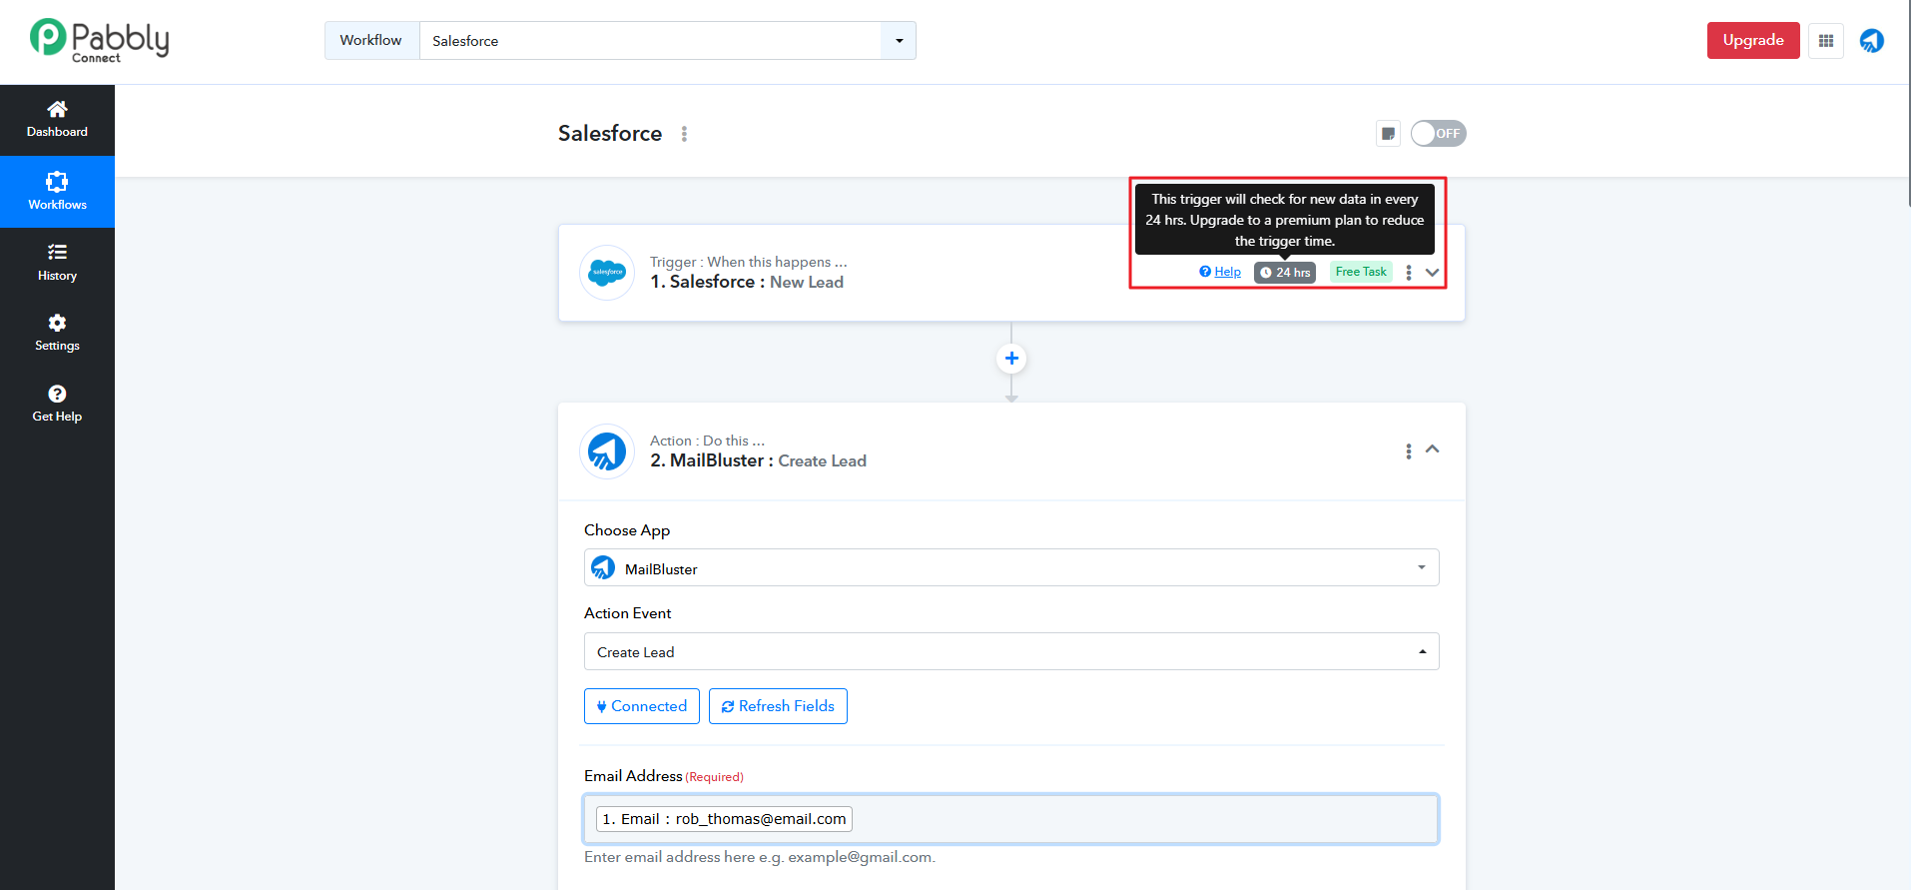Open the Workflow name selector dropdown
This screenshot has width=1911, height=890.
[x=899, y=41]
